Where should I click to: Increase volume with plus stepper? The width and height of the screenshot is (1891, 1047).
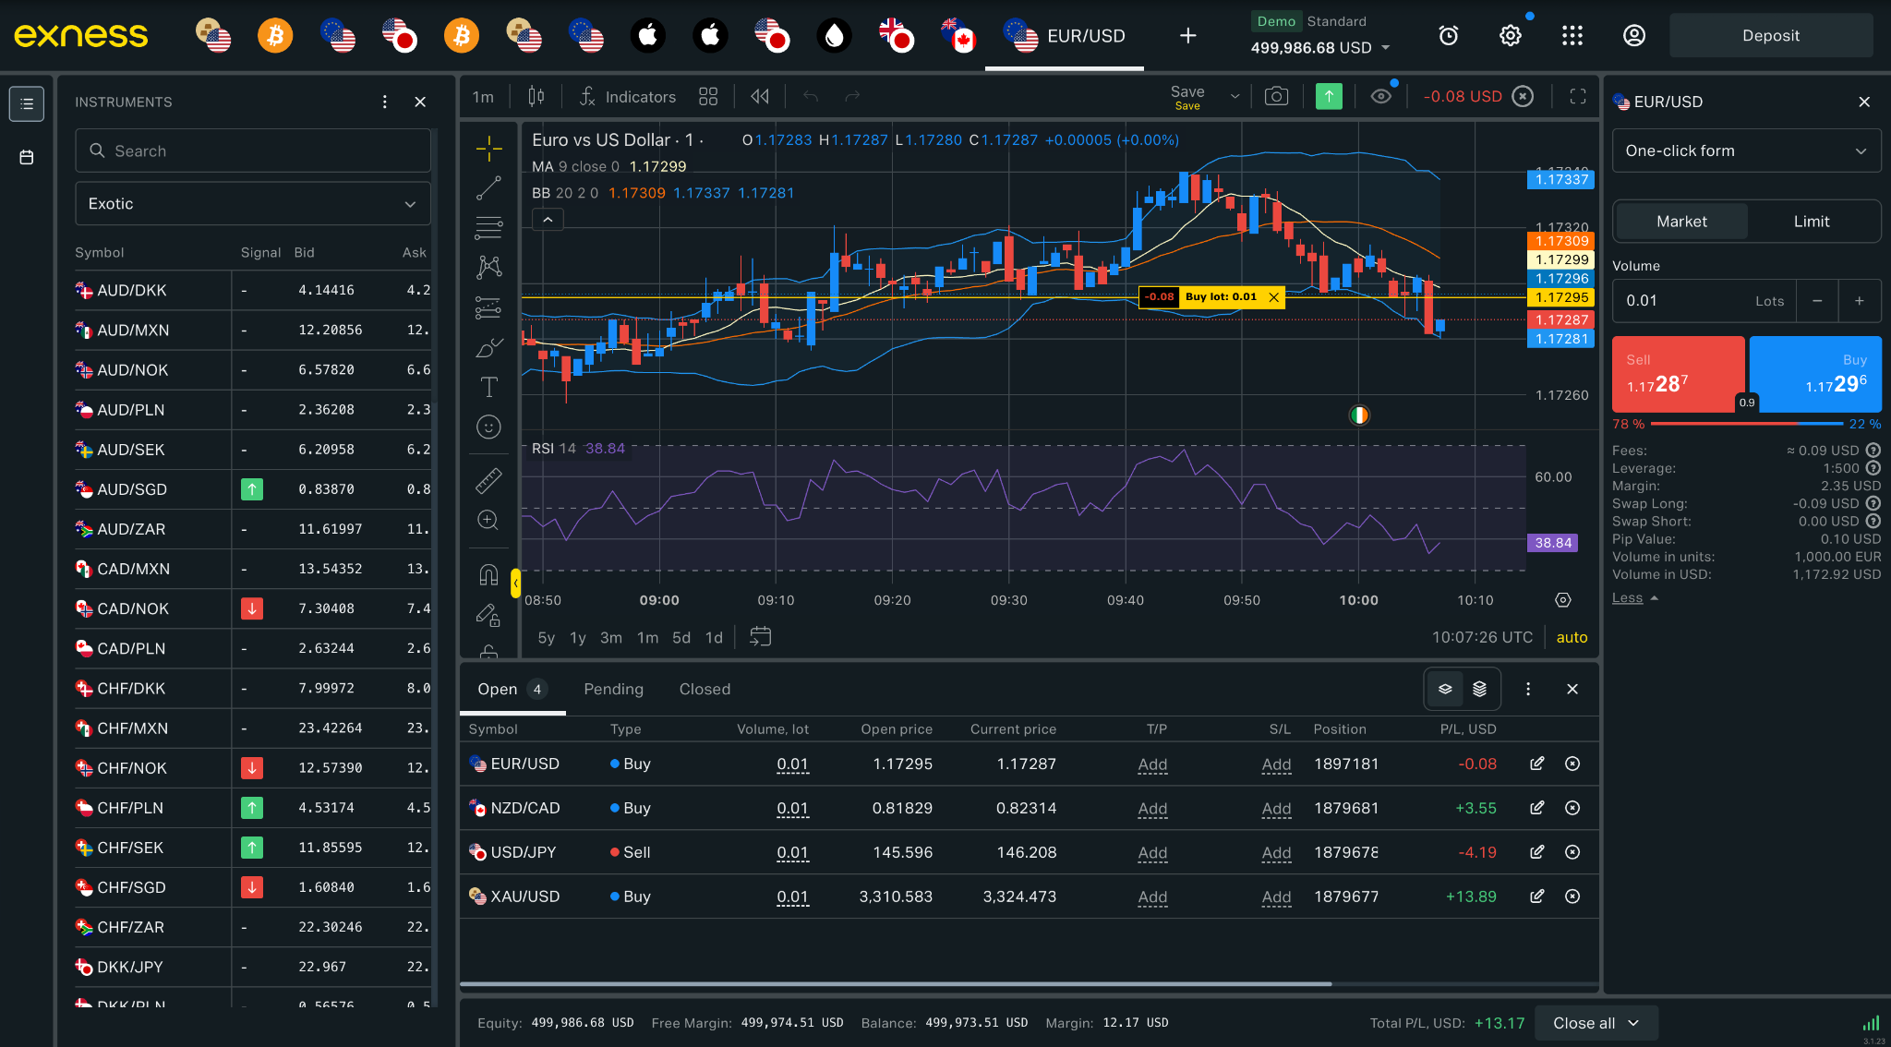tap(1860, 301)
